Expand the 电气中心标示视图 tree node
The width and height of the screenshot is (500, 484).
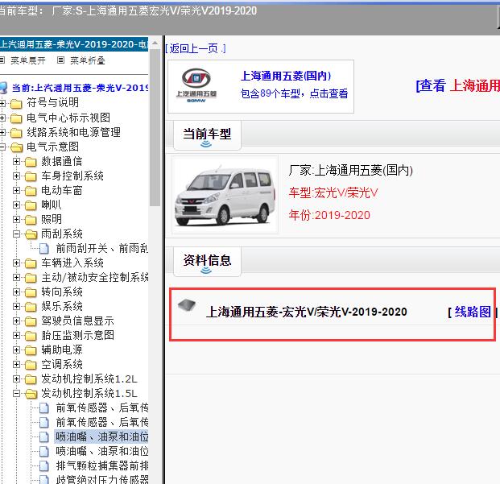point(2,118)
